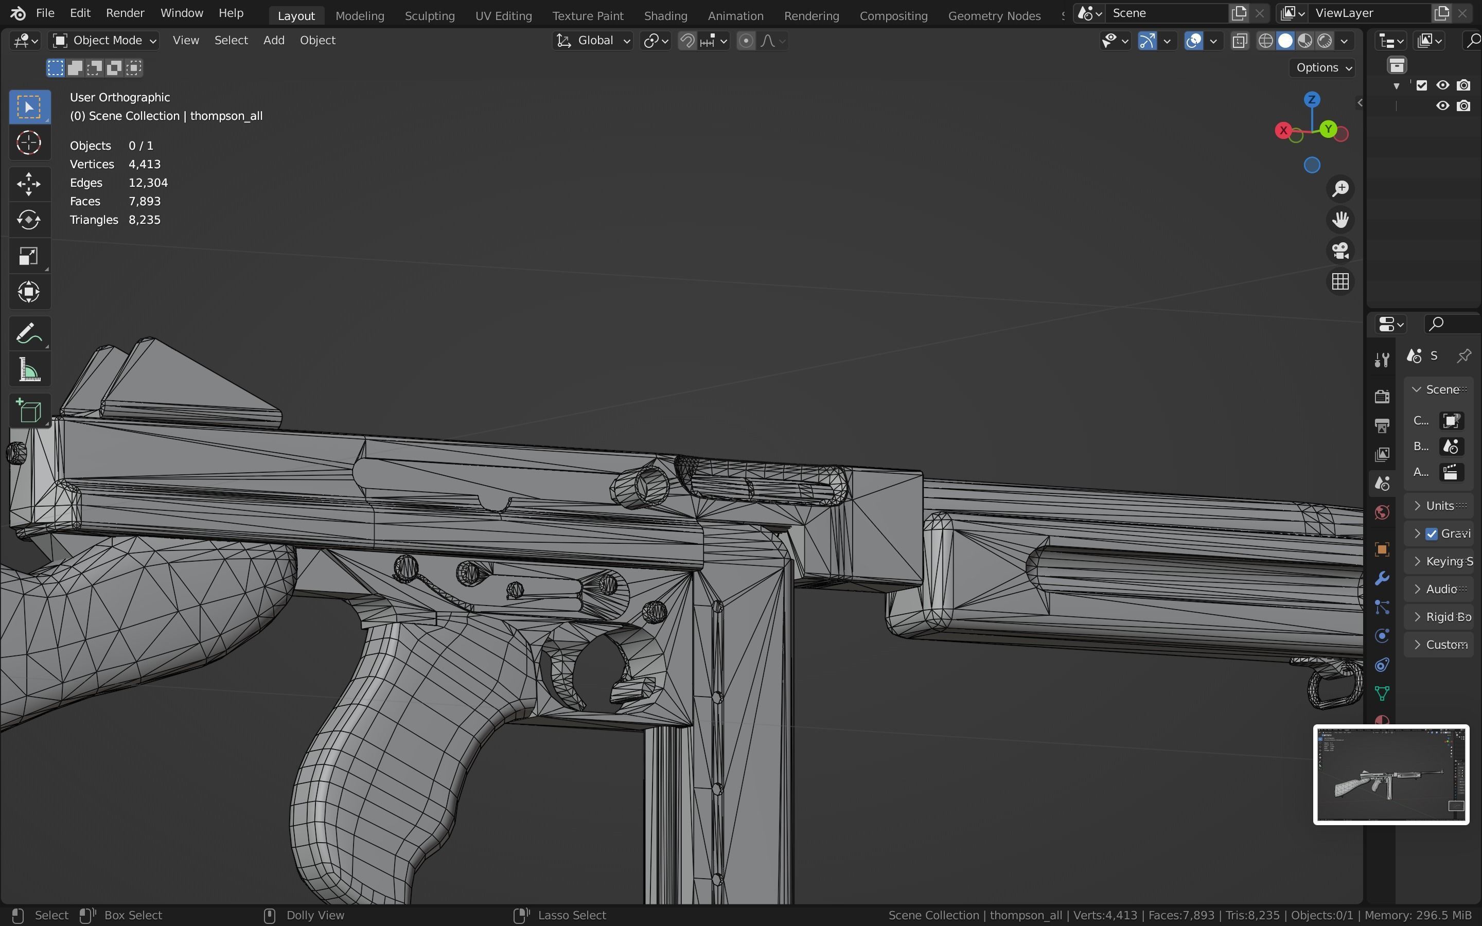The image size is (1482, 926).
Task: Select the Move tool in the toolbar
Action: click(29, 184)
